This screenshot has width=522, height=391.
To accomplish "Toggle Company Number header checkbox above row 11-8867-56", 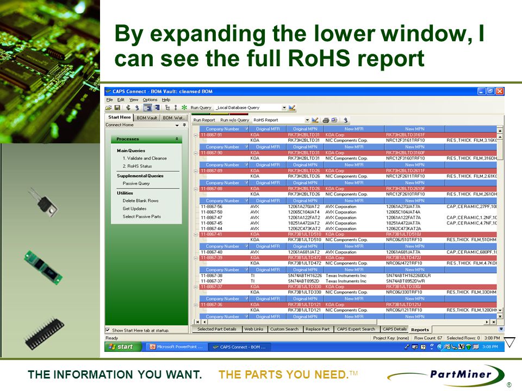I will click(247, 201).
